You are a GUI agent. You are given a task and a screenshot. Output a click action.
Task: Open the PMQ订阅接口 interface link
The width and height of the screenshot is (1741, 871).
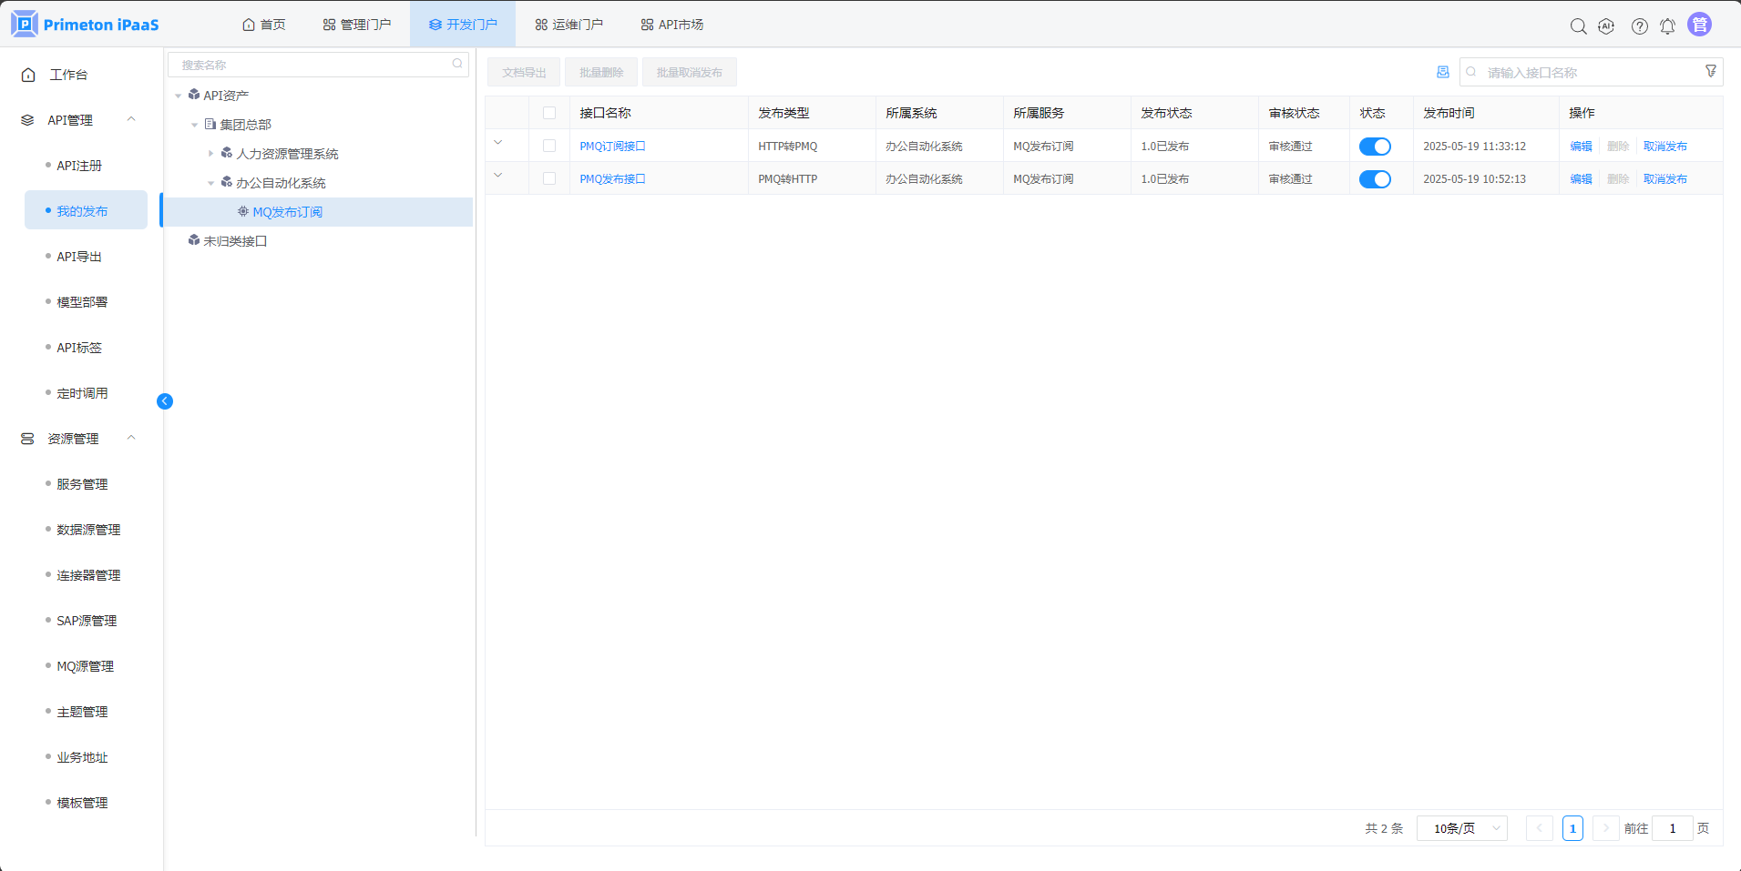click(612, 147)
